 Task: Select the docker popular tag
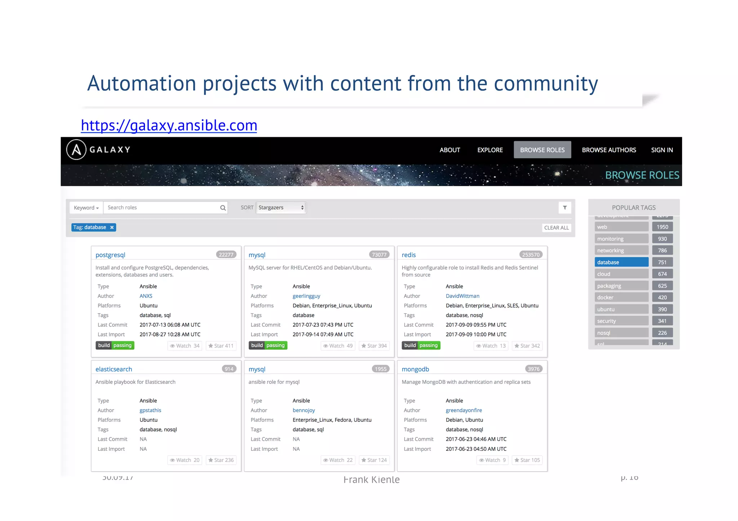click(x=621, y=297)
